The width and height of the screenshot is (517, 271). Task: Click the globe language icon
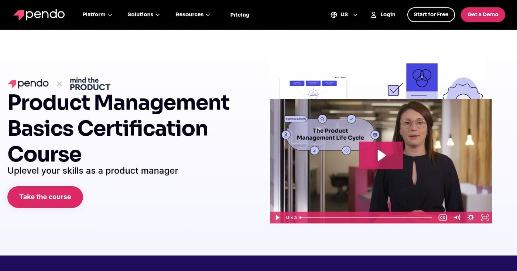[334, 15]
